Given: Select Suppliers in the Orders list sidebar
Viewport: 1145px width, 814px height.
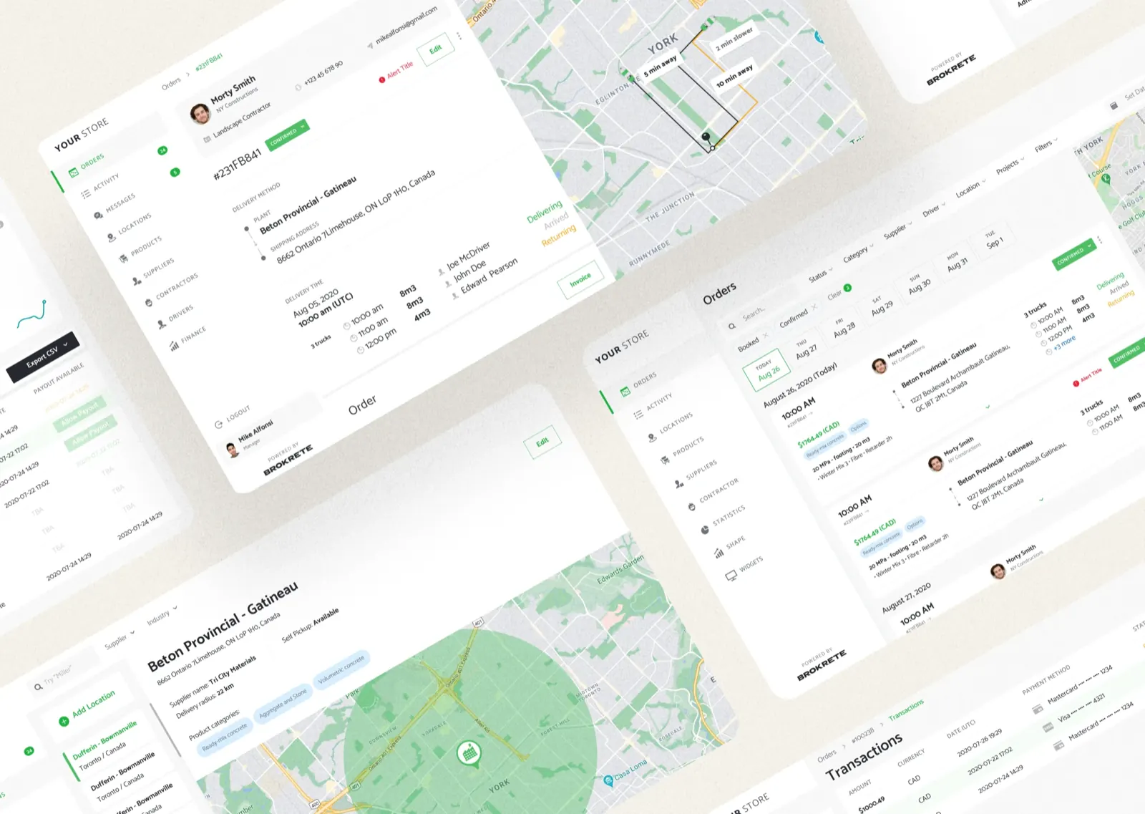Looking at the screenshot, I should click(694, 473).
